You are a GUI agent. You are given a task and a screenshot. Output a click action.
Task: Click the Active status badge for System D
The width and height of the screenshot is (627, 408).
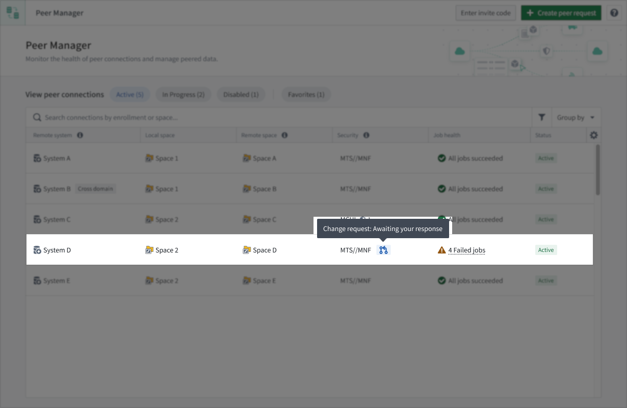[546, 250]
